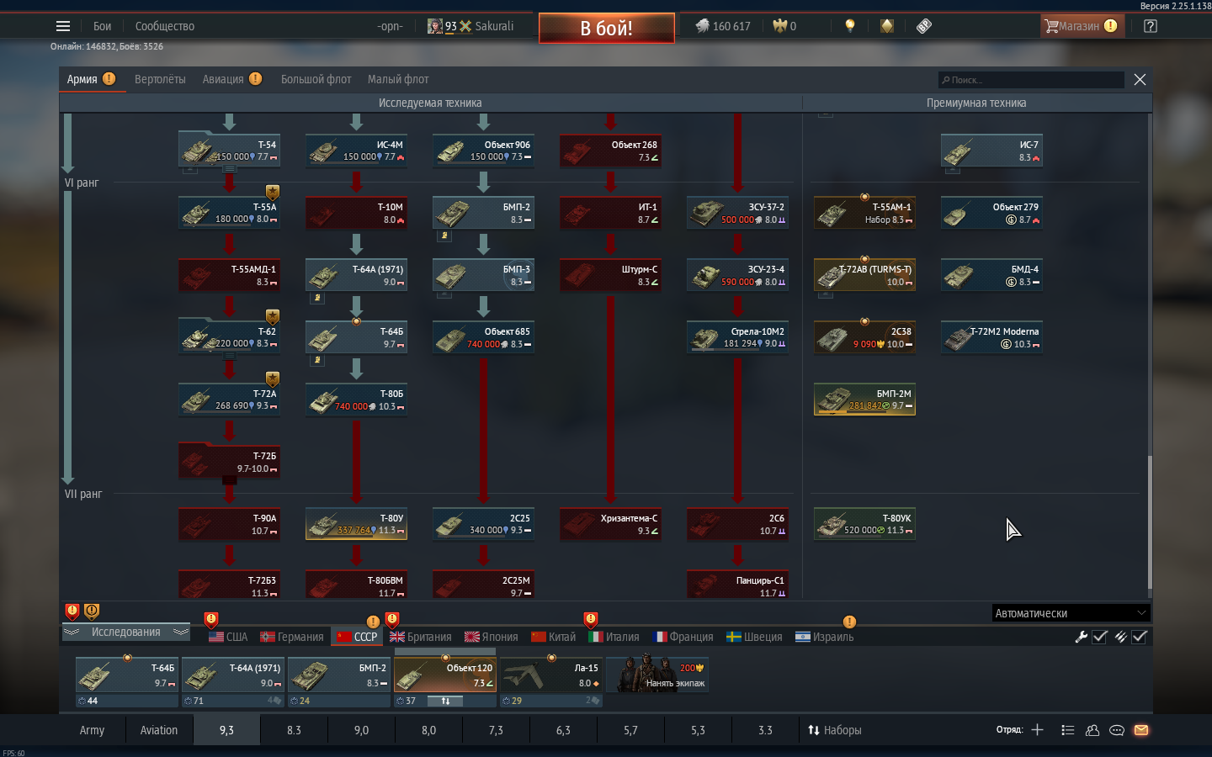Select the Aviation preset

coord(159,730)
